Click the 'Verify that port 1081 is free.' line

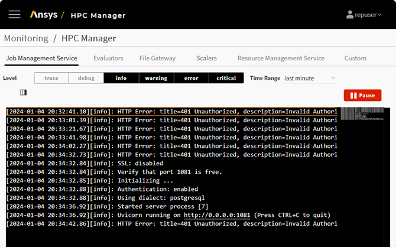[x=114, y=172]
